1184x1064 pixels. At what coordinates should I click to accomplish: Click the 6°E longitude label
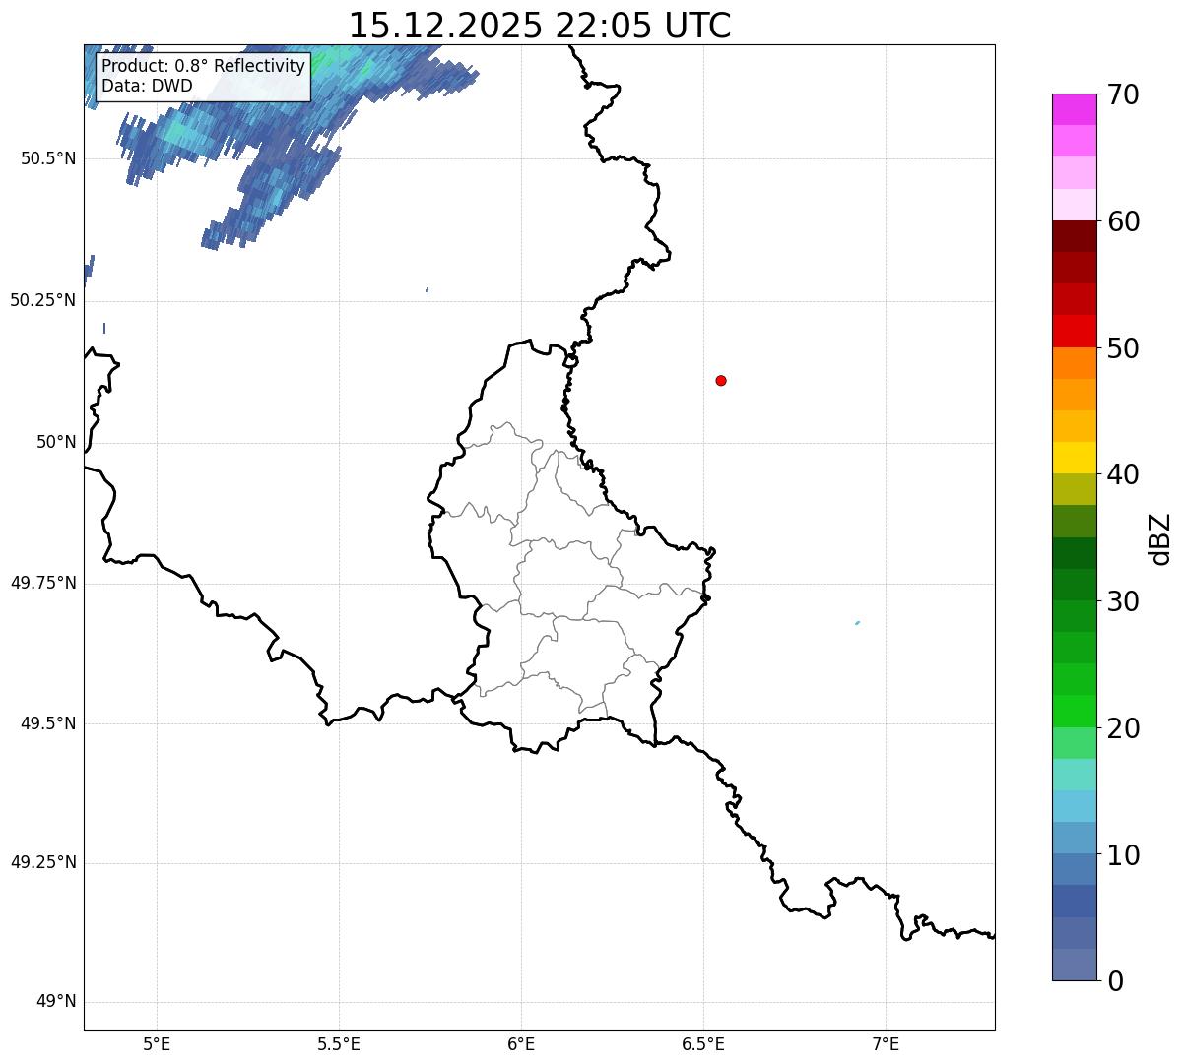tap(522, 1043)
